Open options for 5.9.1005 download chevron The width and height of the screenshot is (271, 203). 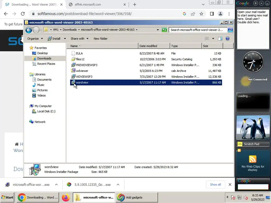click(x=118, y=184)
